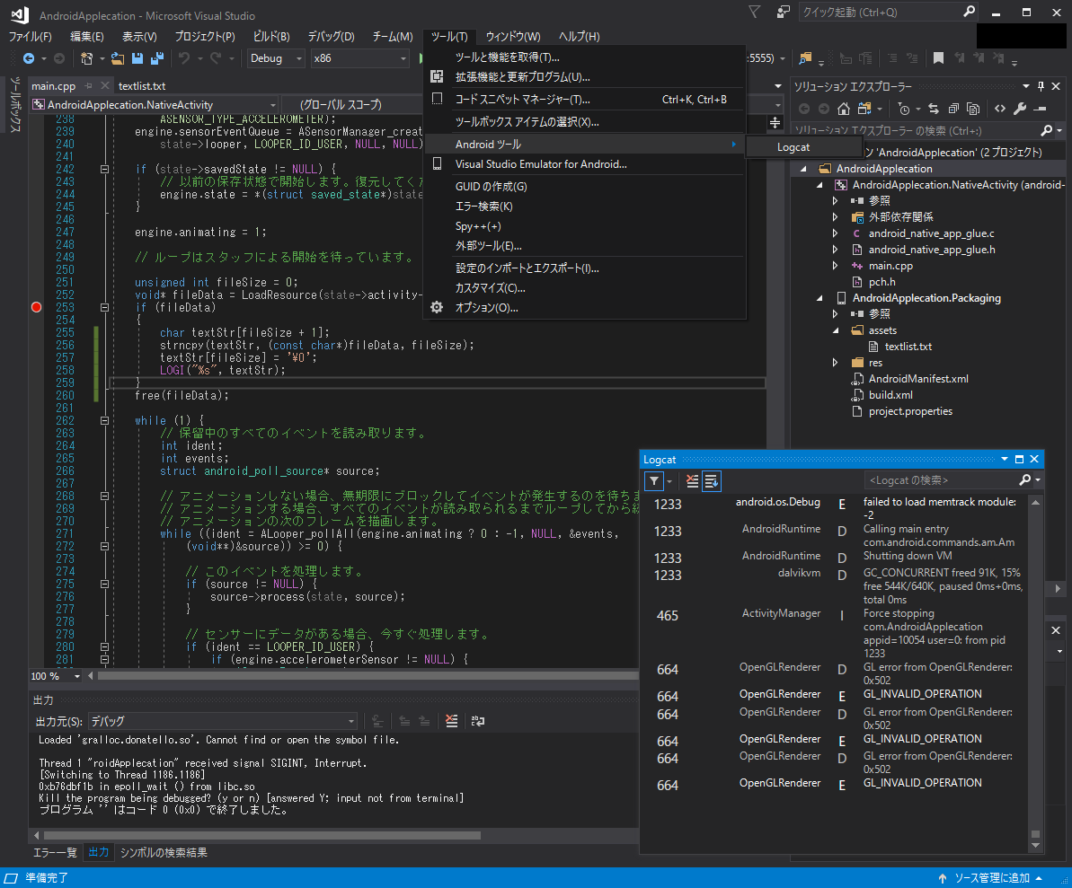
Task: Choose オプション(O)... from the Tools menu
Action: point(486,308)
